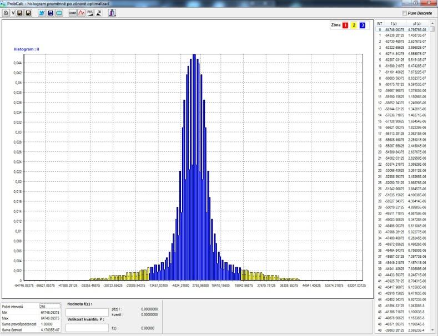Select yellow zone 2 swatch
The height and width of the screenshot is (336, 438).
(x=354, y=25)
